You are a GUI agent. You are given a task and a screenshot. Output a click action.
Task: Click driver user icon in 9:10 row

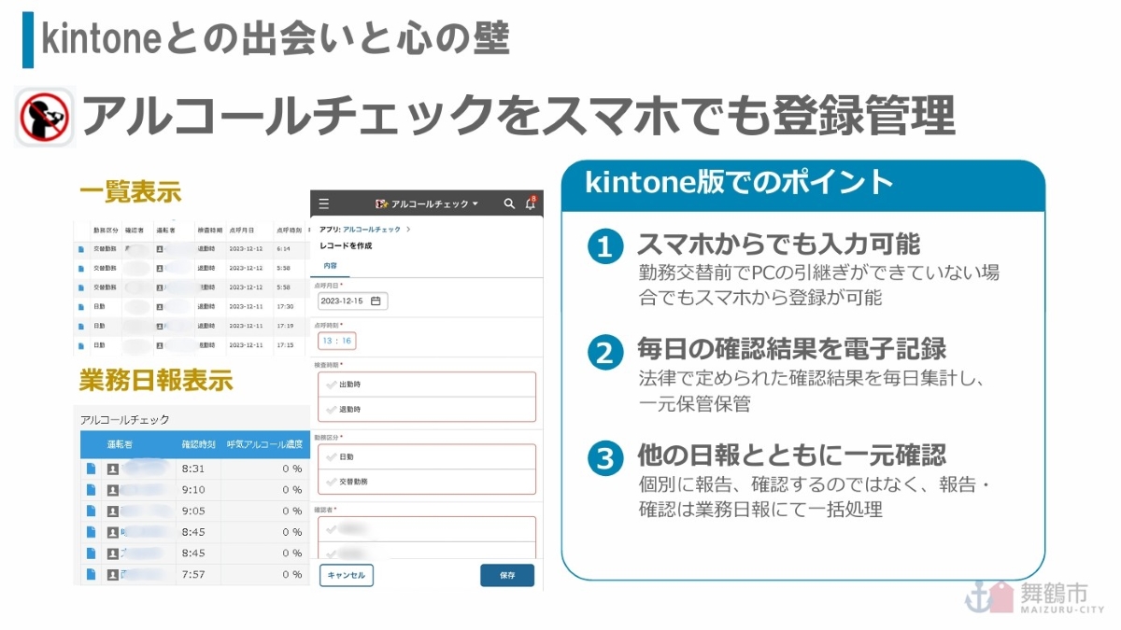[x=113, y=490]
